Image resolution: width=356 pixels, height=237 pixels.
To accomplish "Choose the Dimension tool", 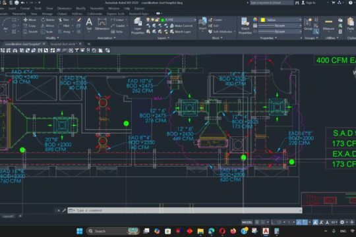I will [x=102, y=24].
